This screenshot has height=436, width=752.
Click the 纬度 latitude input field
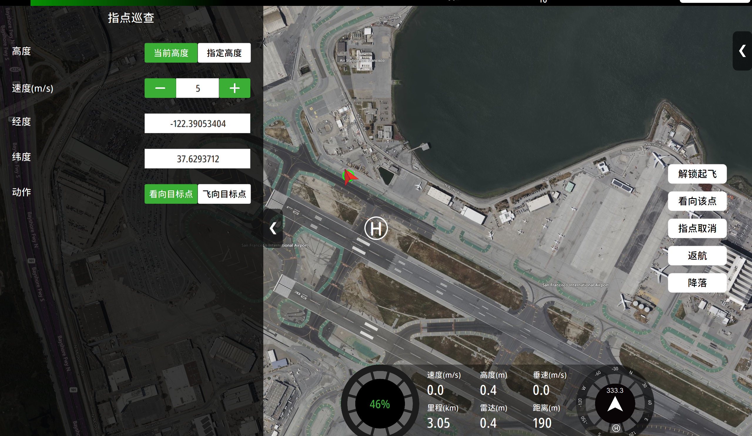(x=197, y=158)
